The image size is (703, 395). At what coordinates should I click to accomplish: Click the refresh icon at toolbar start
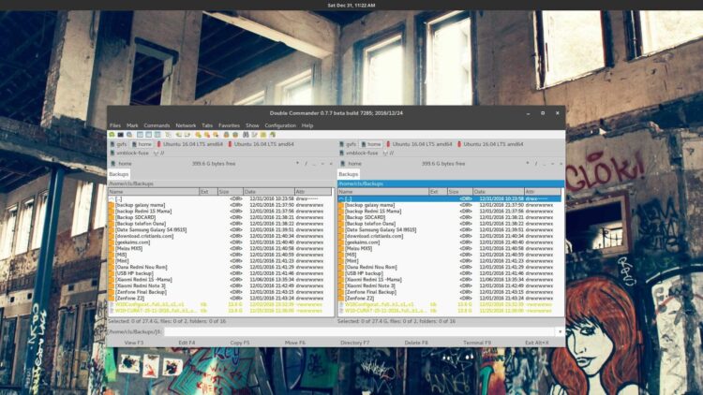click(x=112, y=135)
